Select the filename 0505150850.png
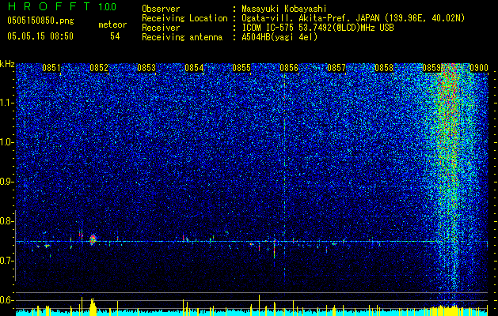Viewport: 498px width, 316px height. tap(40, 21)
